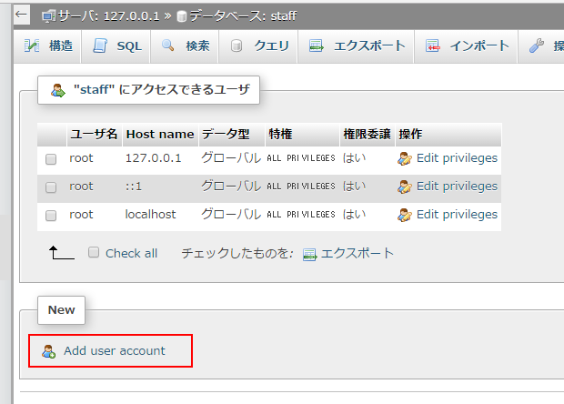Export the checked users via エクスポート link
The width and height of the screenshot is (564, 404).
pyautogui.click(x=358, y=253)
